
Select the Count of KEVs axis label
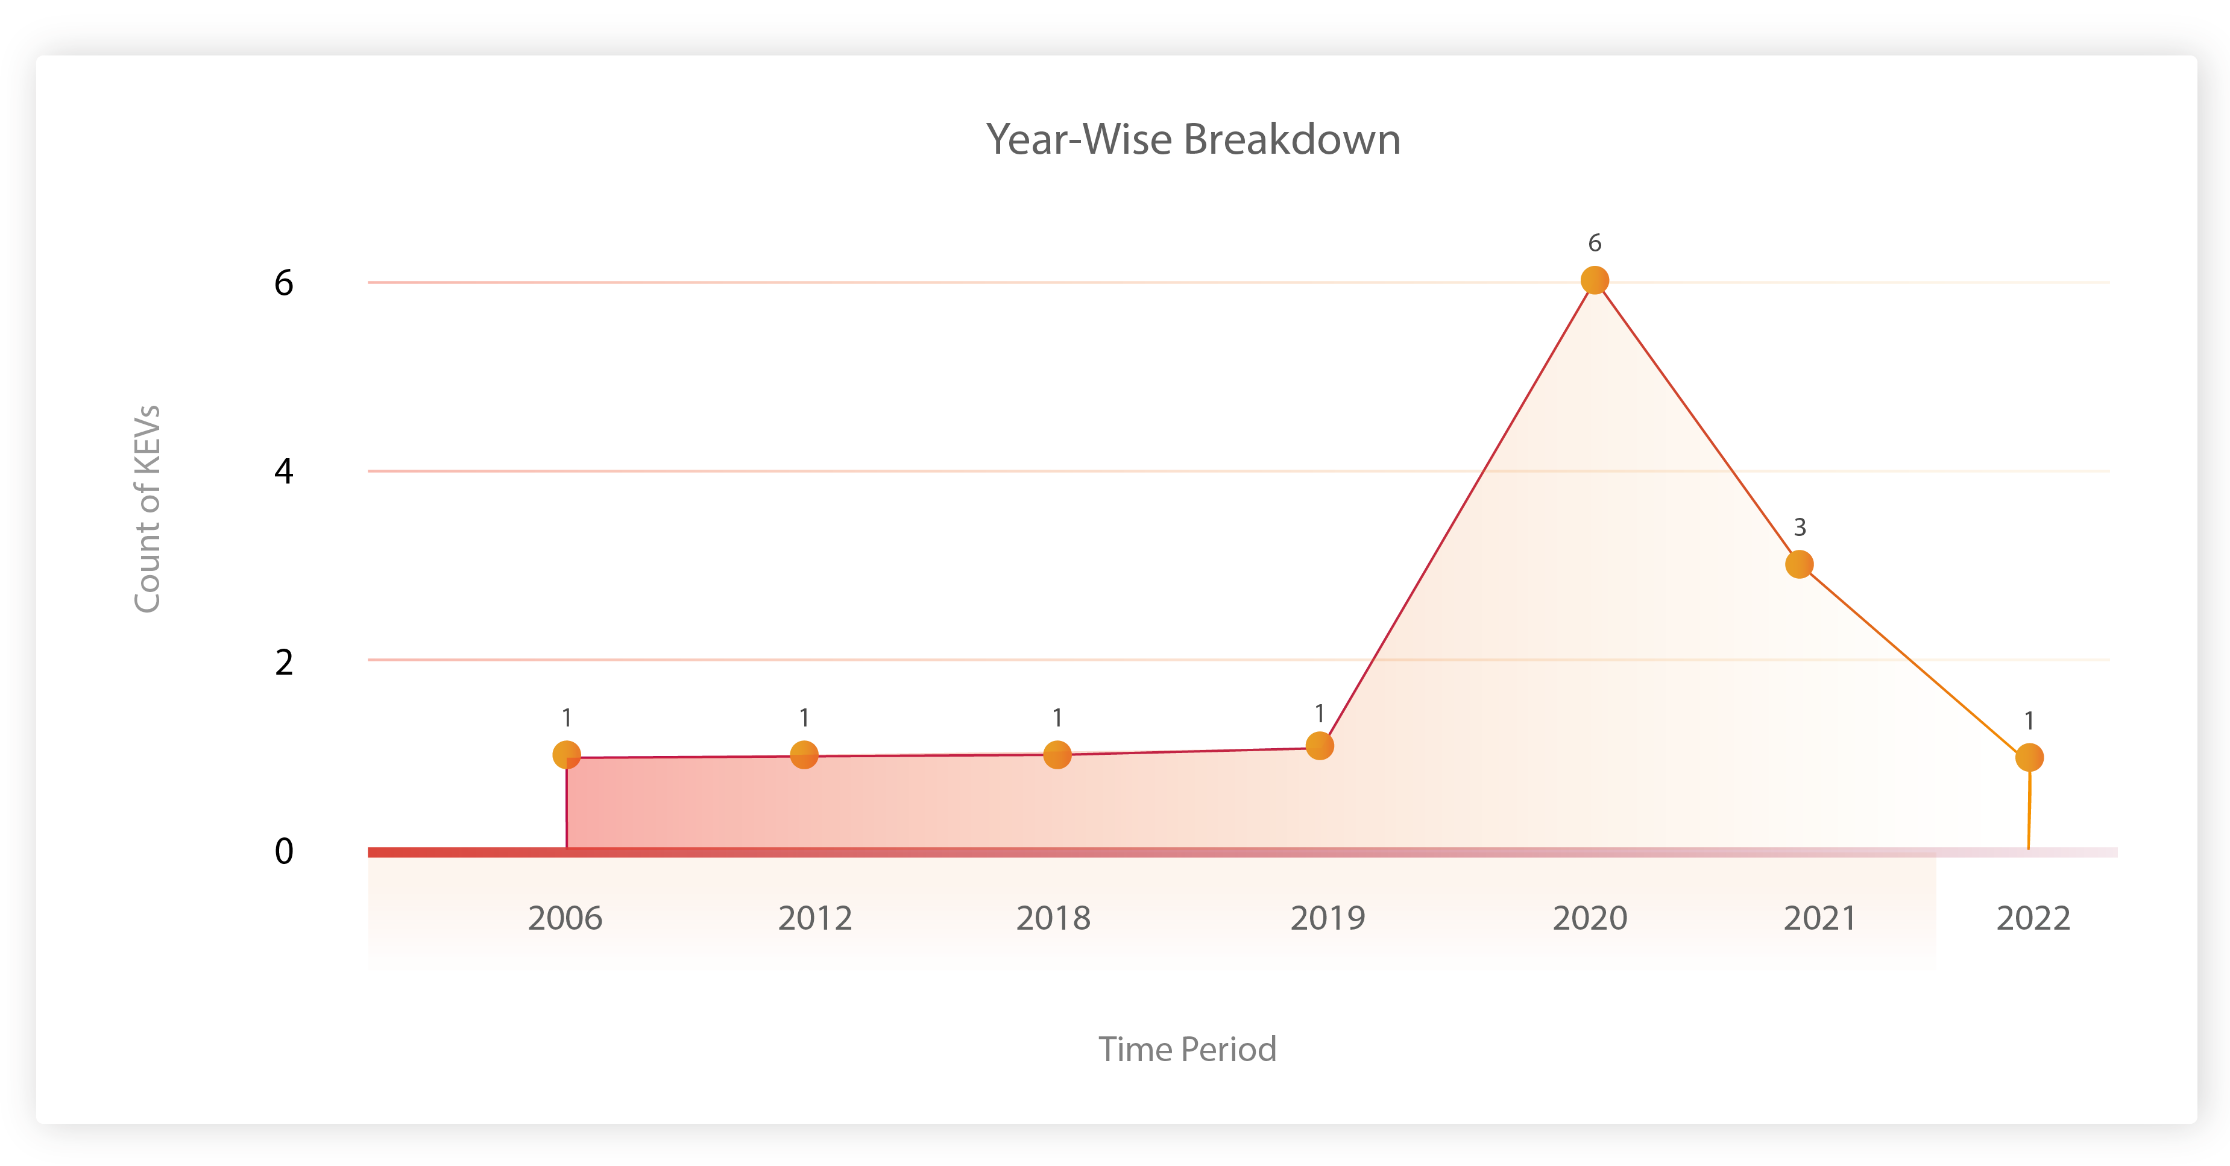(x=148, y=509)
